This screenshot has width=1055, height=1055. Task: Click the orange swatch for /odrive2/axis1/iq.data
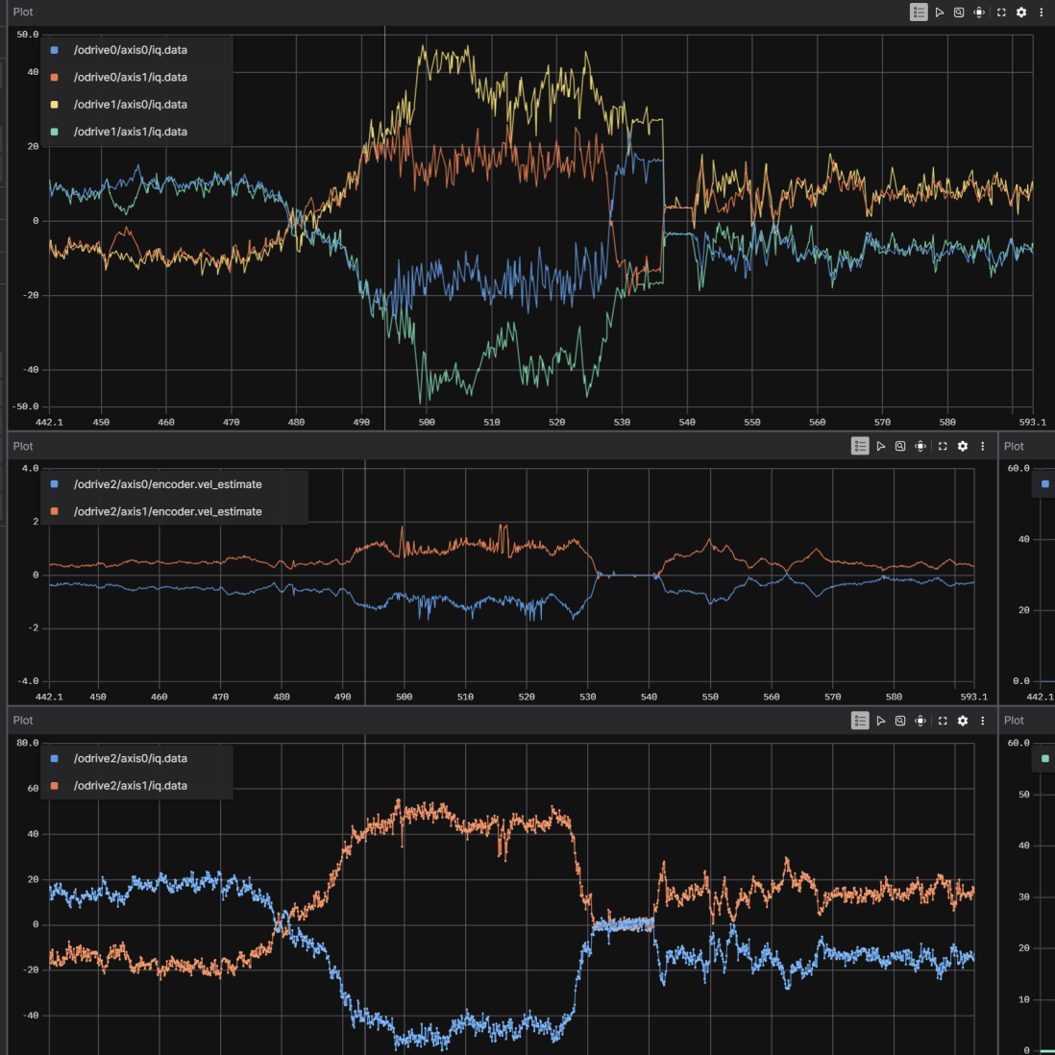(55, 786)
